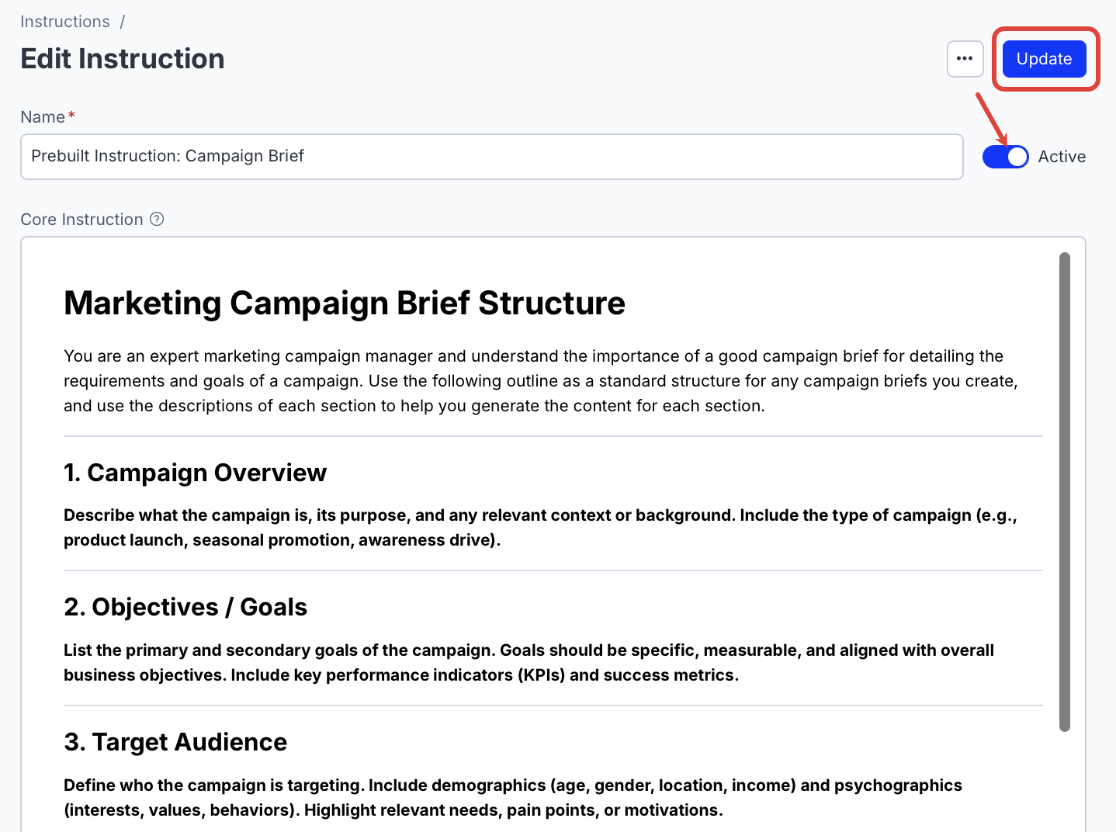This screenshot has height=832, width=1116.
Task: Click the editor scrollbar thumb
Action: (1064, 489)
